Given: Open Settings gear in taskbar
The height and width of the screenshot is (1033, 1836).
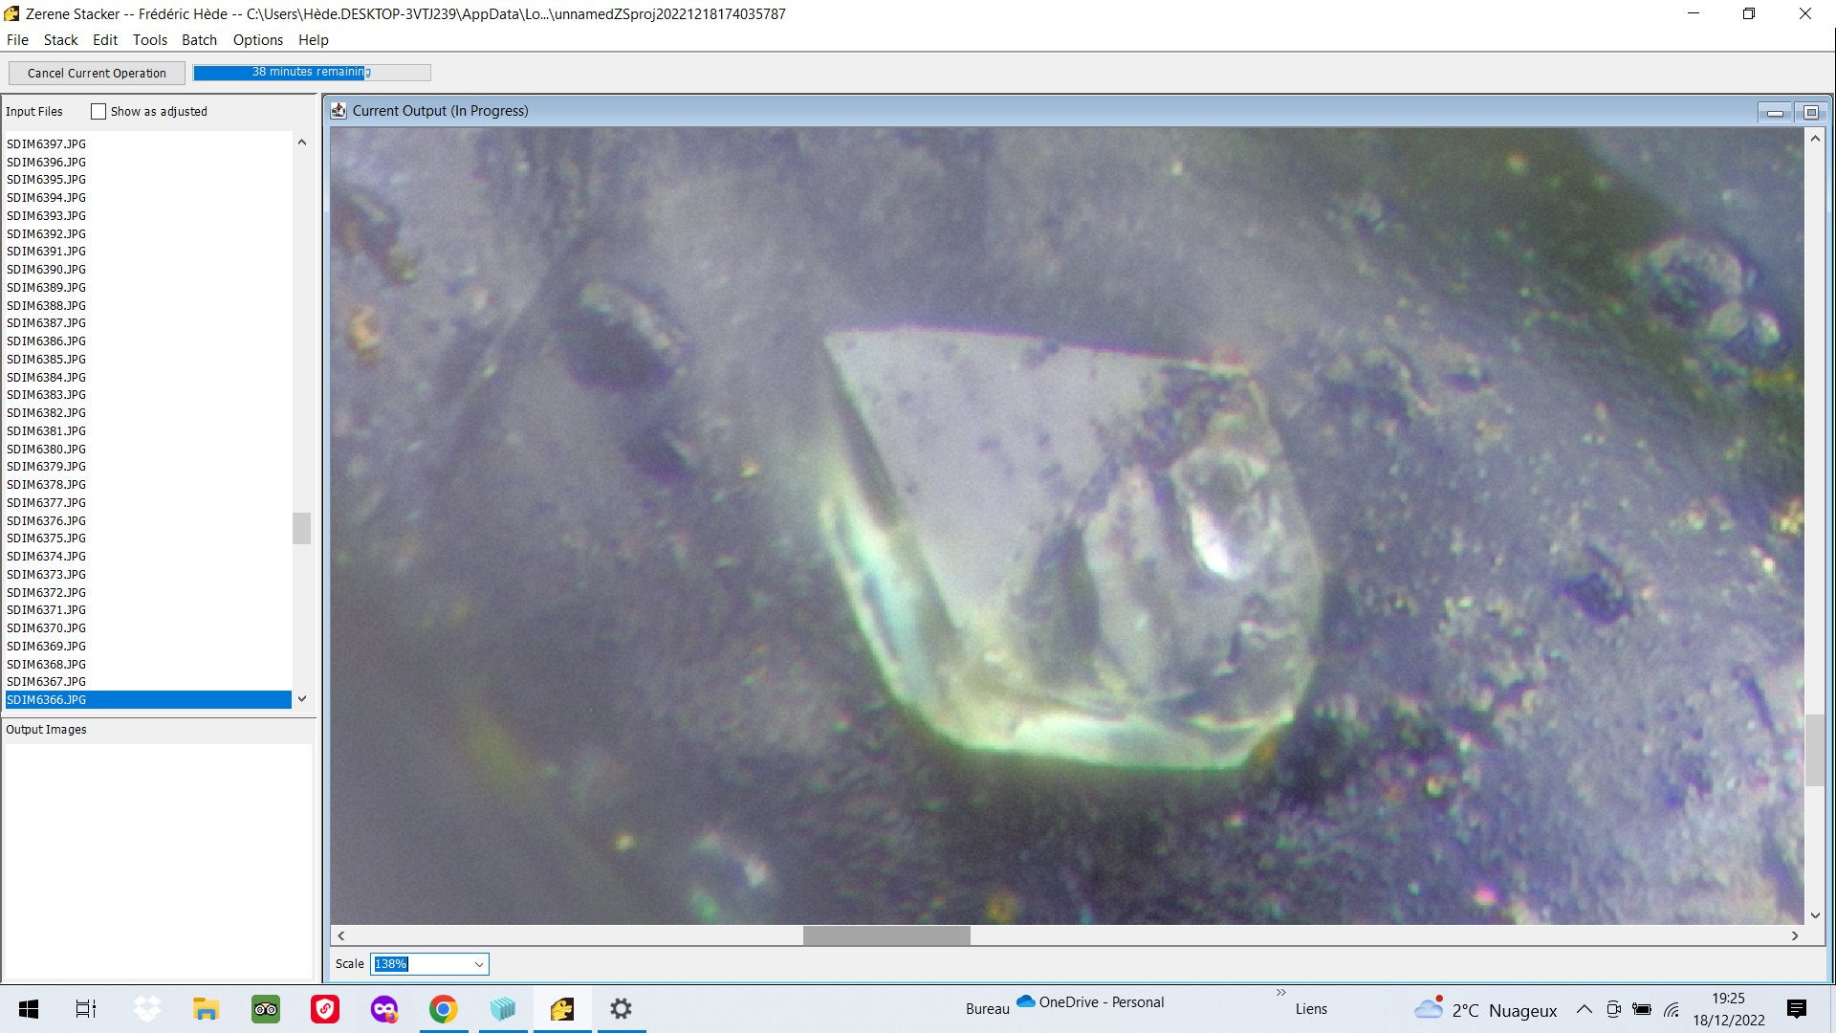Looking at the screenshot, I should coord(622,1009).
